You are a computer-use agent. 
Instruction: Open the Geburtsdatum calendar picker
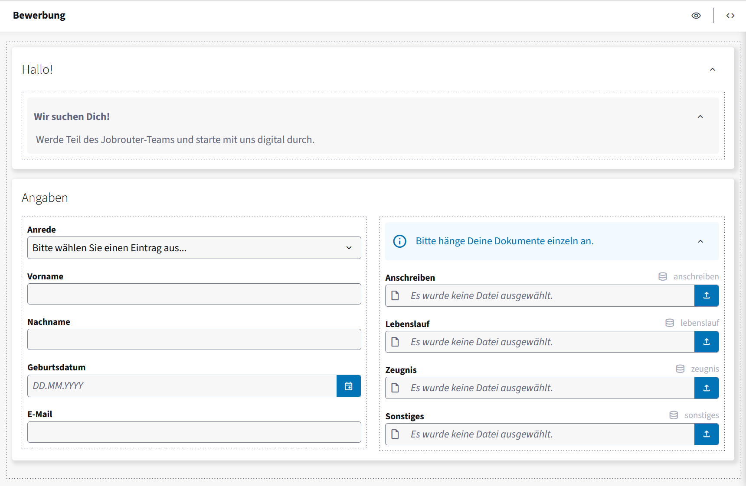(x=349, y=386)
